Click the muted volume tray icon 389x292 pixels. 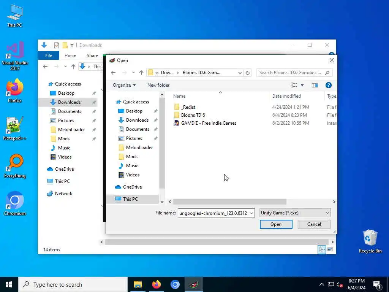click(340, 284)
